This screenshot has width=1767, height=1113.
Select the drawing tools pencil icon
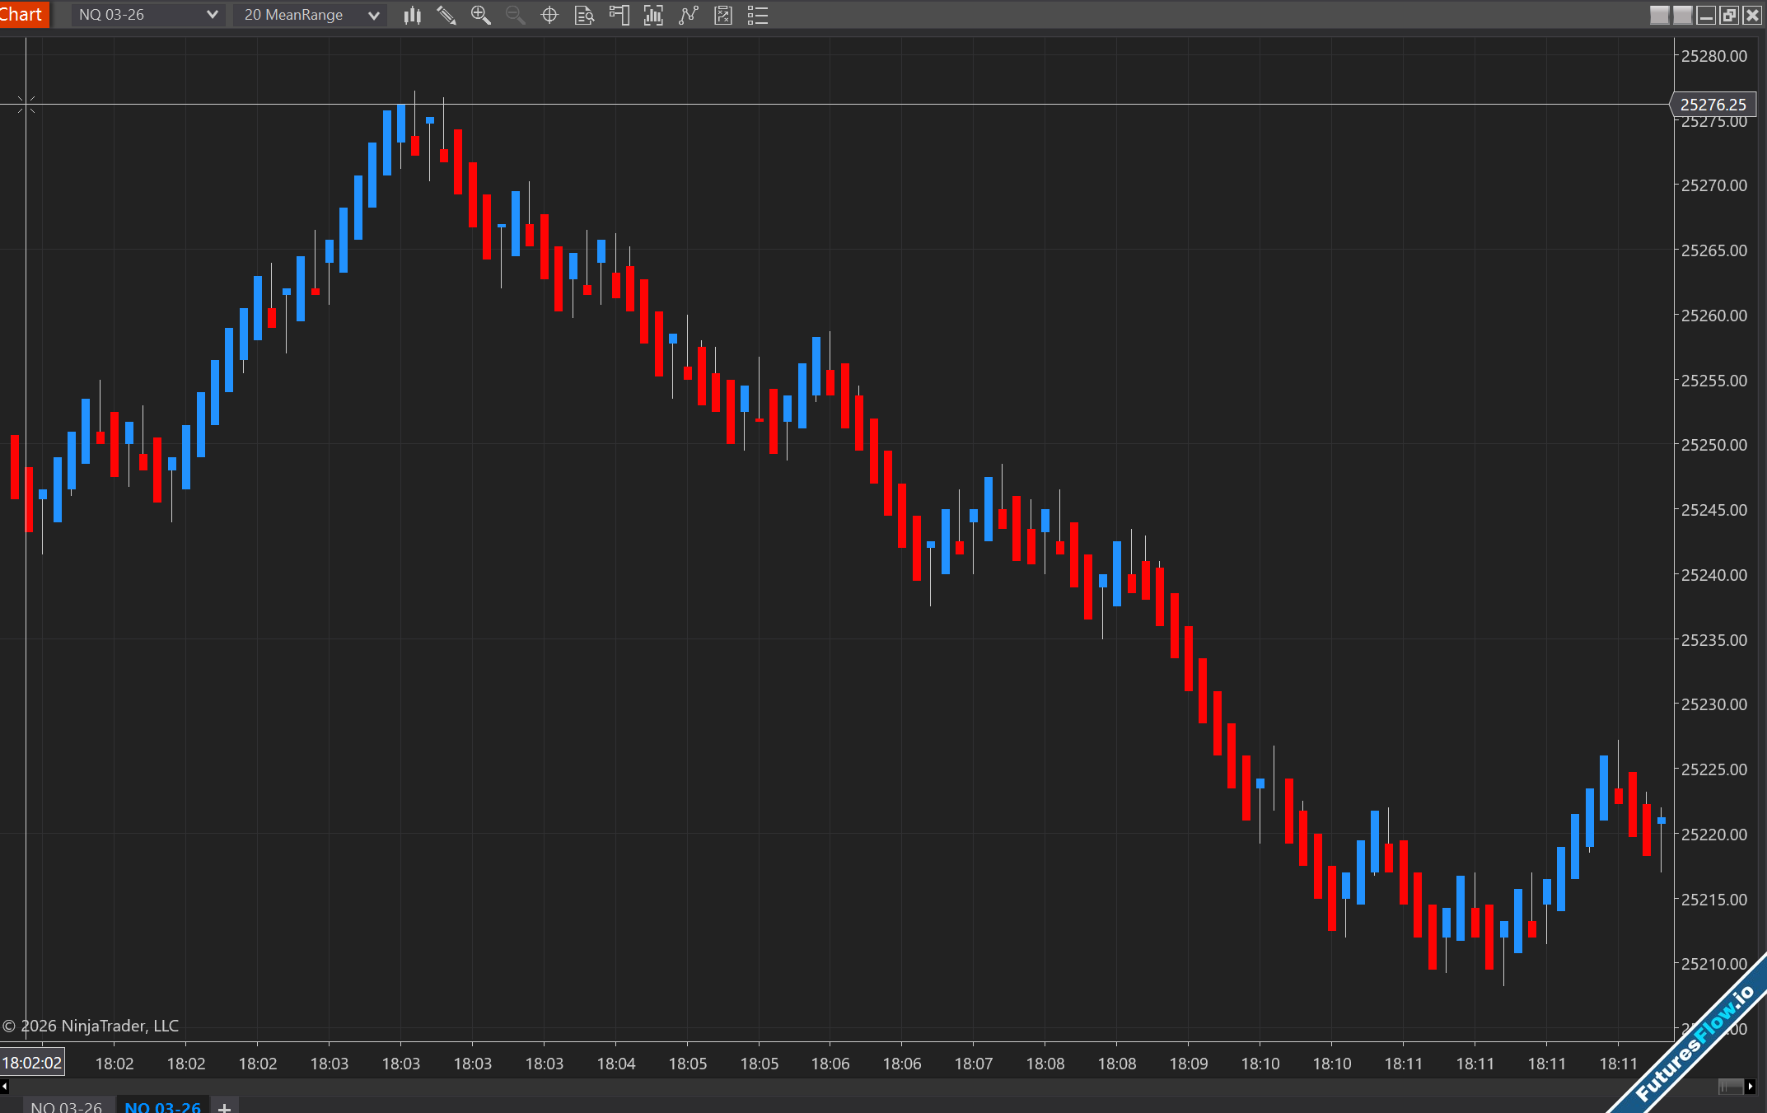click(446, 15)
